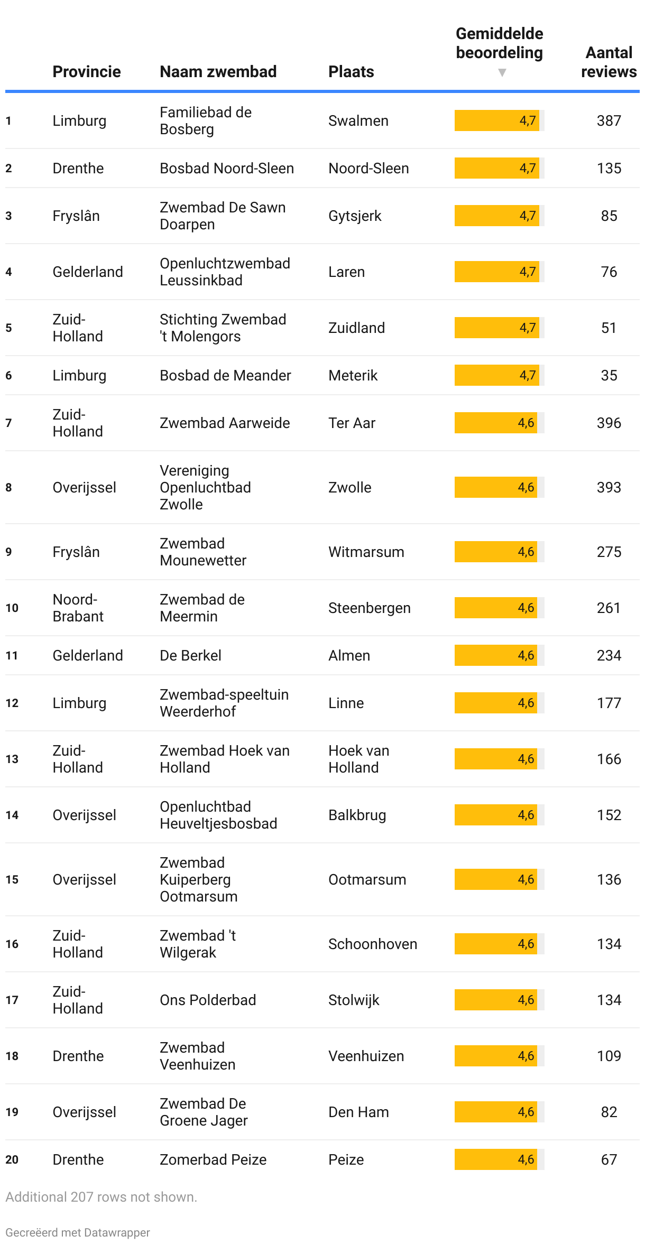The width and height of the screenshot is (645, 1245).
Task: Click rating bar for Zwembad Aarweide
Action: pos(499,423)
